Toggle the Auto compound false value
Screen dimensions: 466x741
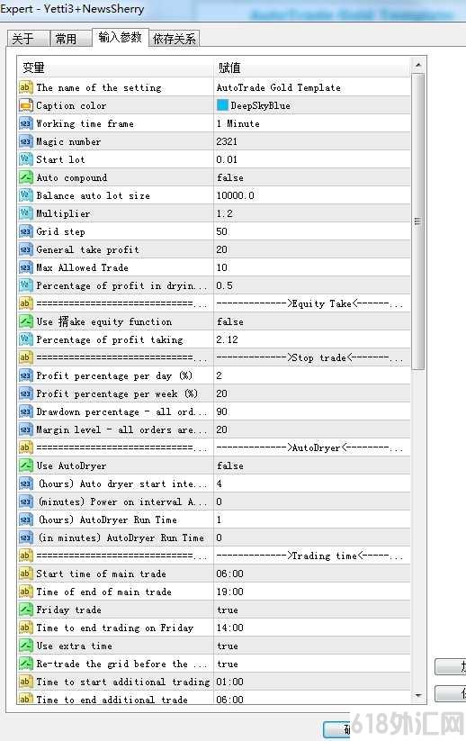[x=312, y=177]
